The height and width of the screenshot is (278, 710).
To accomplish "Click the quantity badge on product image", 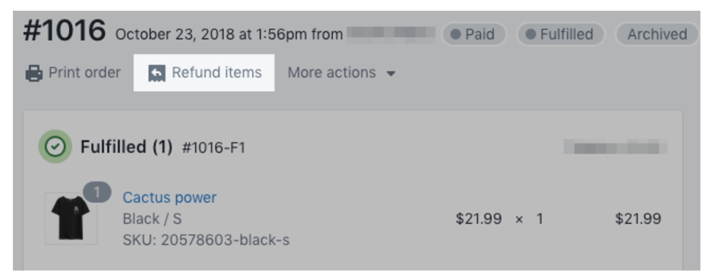I will click(x=97, y=192).
